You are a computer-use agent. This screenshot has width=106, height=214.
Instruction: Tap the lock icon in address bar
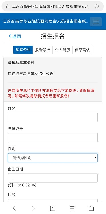[x=8, y=6]
